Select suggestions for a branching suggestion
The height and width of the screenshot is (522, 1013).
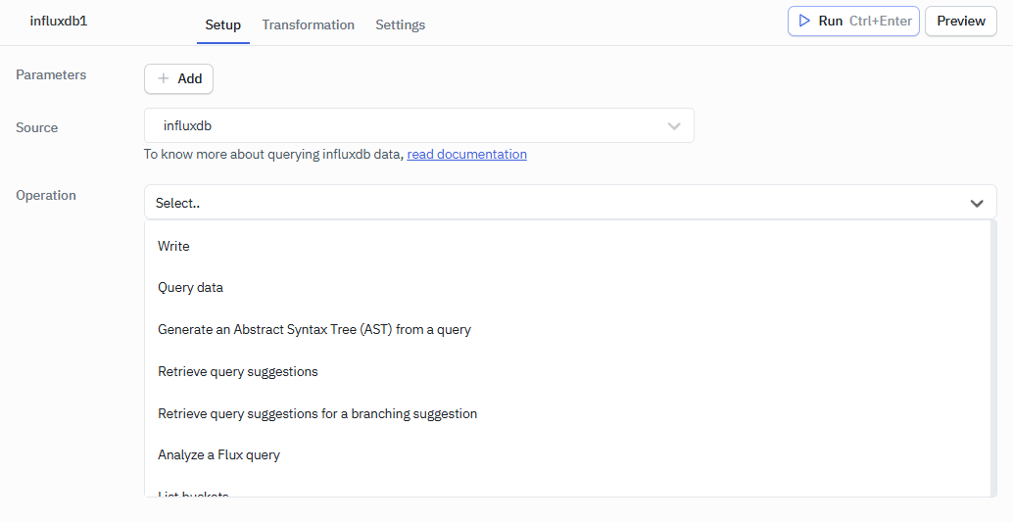pos(317,413)
